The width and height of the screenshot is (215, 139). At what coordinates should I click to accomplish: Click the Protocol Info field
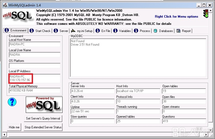[138, 101]
